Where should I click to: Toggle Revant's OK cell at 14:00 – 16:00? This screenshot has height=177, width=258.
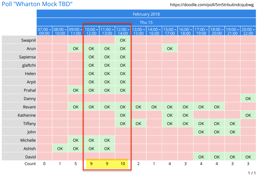click(154, 107)
